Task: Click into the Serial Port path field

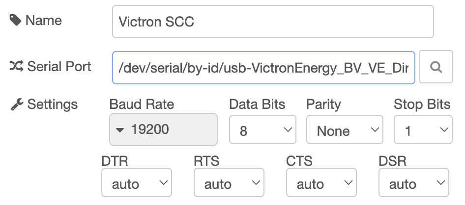Action: tap(263, 67)
